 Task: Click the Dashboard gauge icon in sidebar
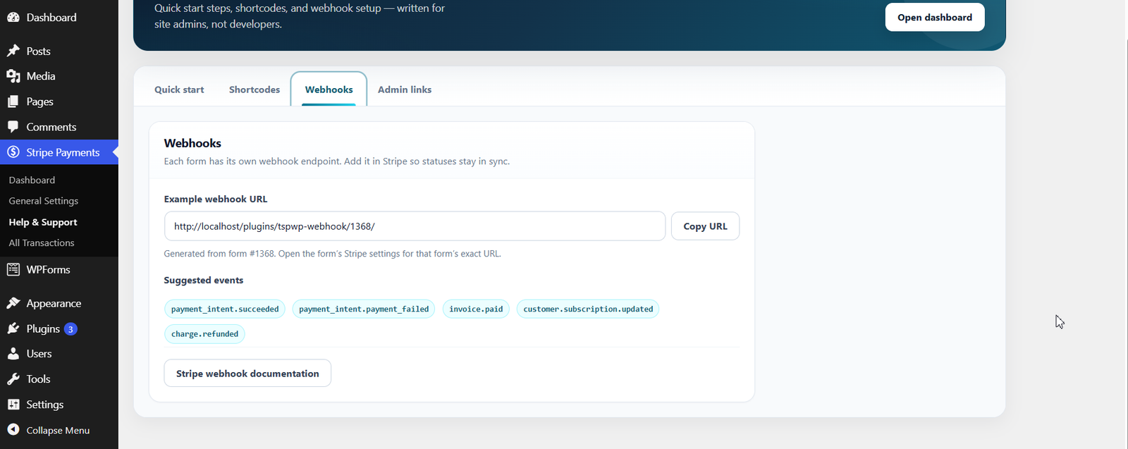[13, 17]
